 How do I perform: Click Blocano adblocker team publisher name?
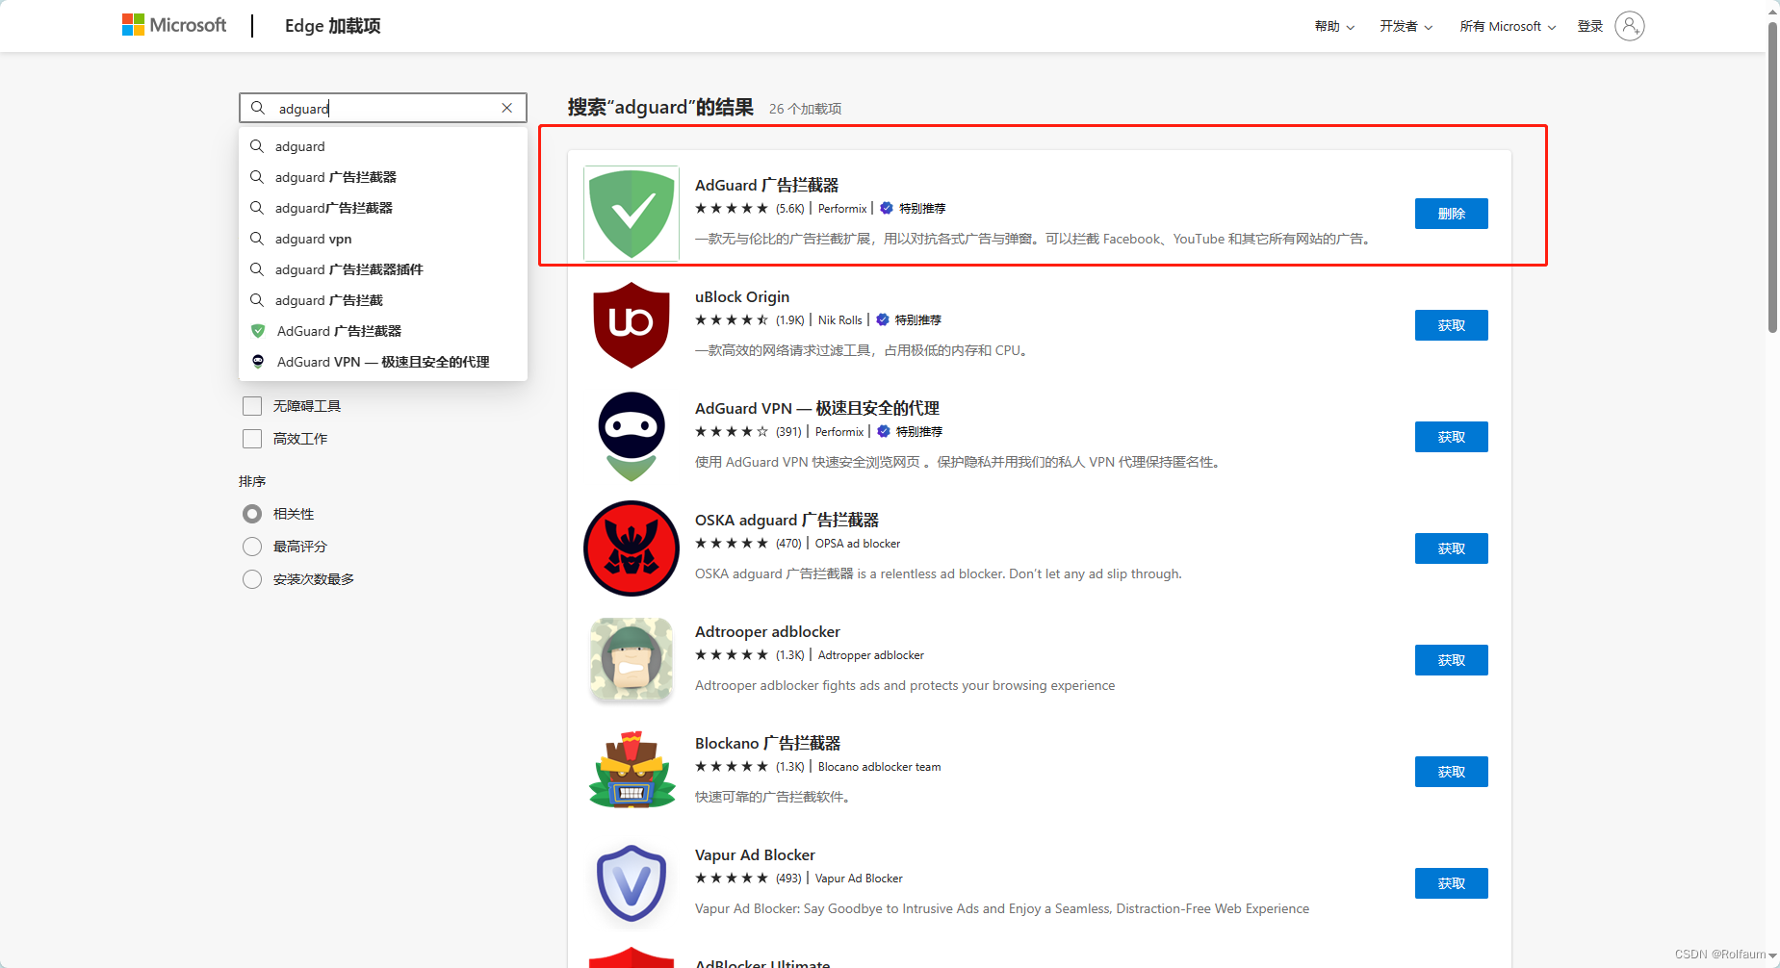coord(880,766)
